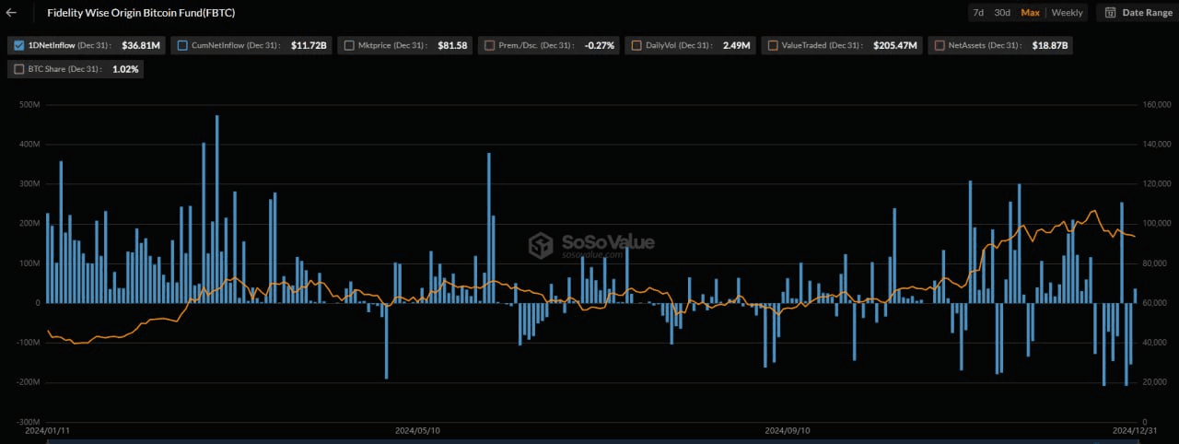Click the -0.27% premium/discount value
1179x444 pixels.
tap(600, 44)
